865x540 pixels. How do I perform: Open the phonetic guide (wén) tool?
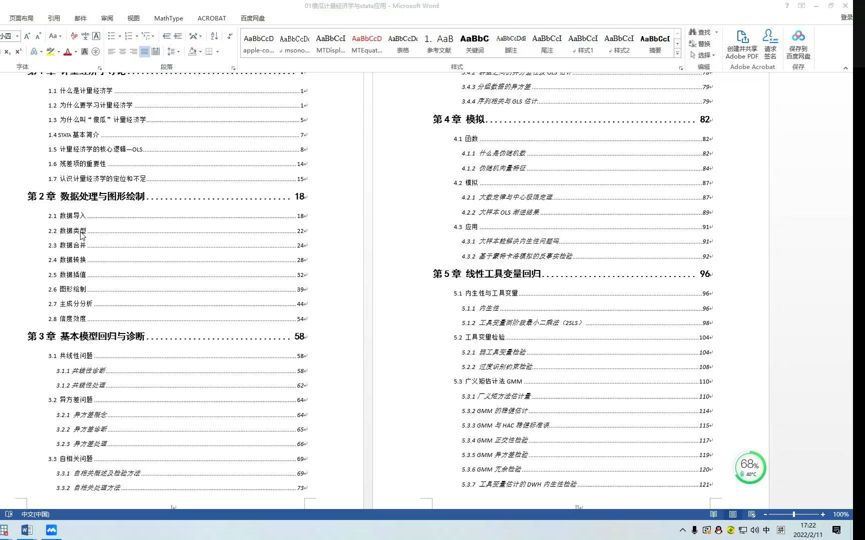(85, 36)
